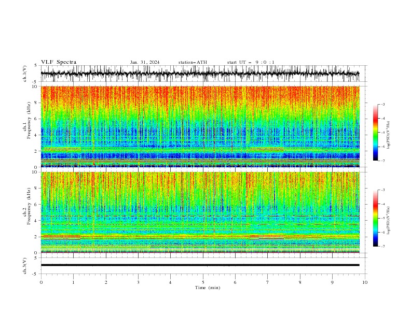Click the time axis tick label "10"
Image resolution: width=411 pixels, height=317 pixels.
[365, 282]
